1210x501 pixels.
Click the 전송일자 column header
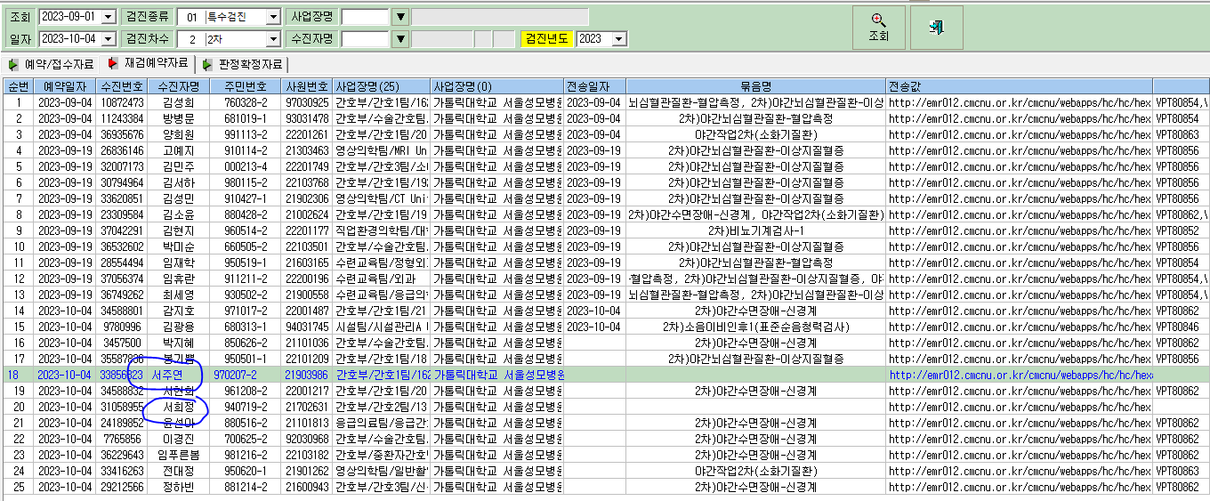(595, 86)
